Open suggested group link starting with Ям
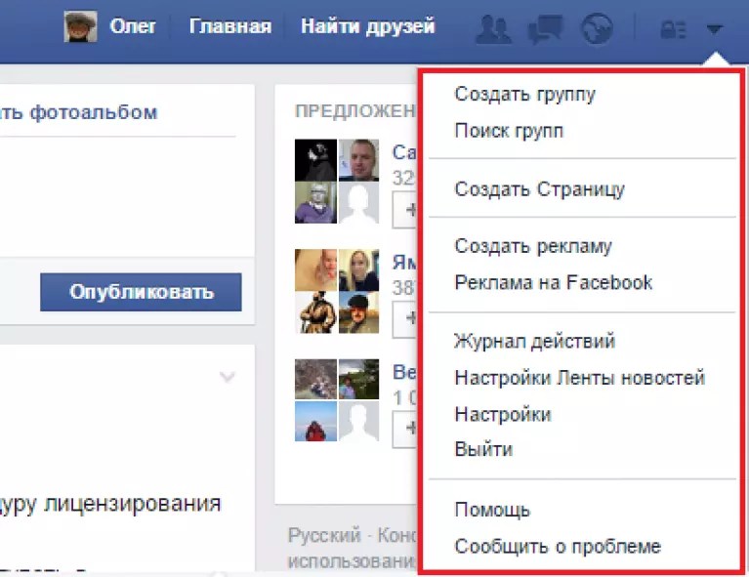The image size is (749, 577). 404,263
